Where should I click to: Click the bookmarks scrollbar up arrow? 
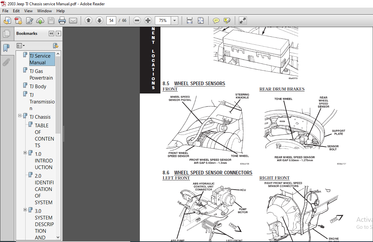pos(58,54)
